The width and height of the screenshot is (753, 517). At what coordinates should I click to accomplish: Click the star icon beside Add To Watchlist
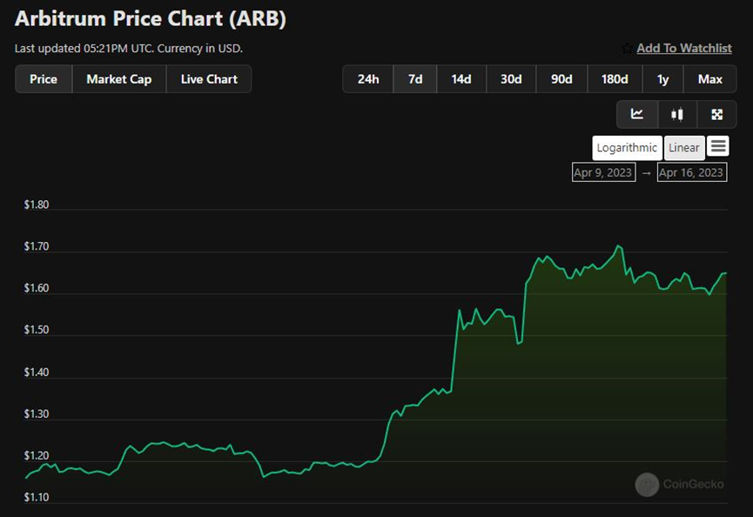tap(627, 49)
